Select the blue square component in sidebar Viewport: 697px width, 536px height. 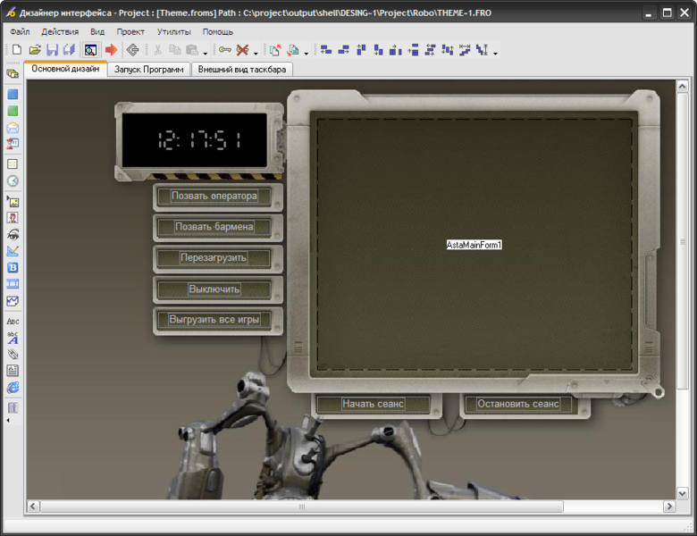click(13, 94)
